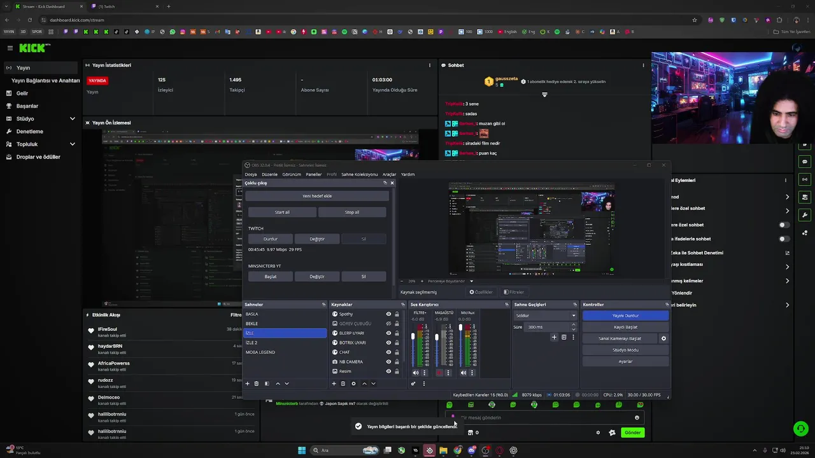Click Kaydı Başlat button

click(x=625, y=327)
